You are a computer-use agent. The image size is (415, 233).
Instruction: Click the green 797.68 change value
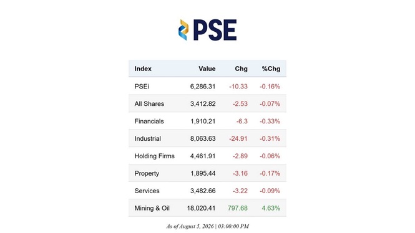click(238, 208)
